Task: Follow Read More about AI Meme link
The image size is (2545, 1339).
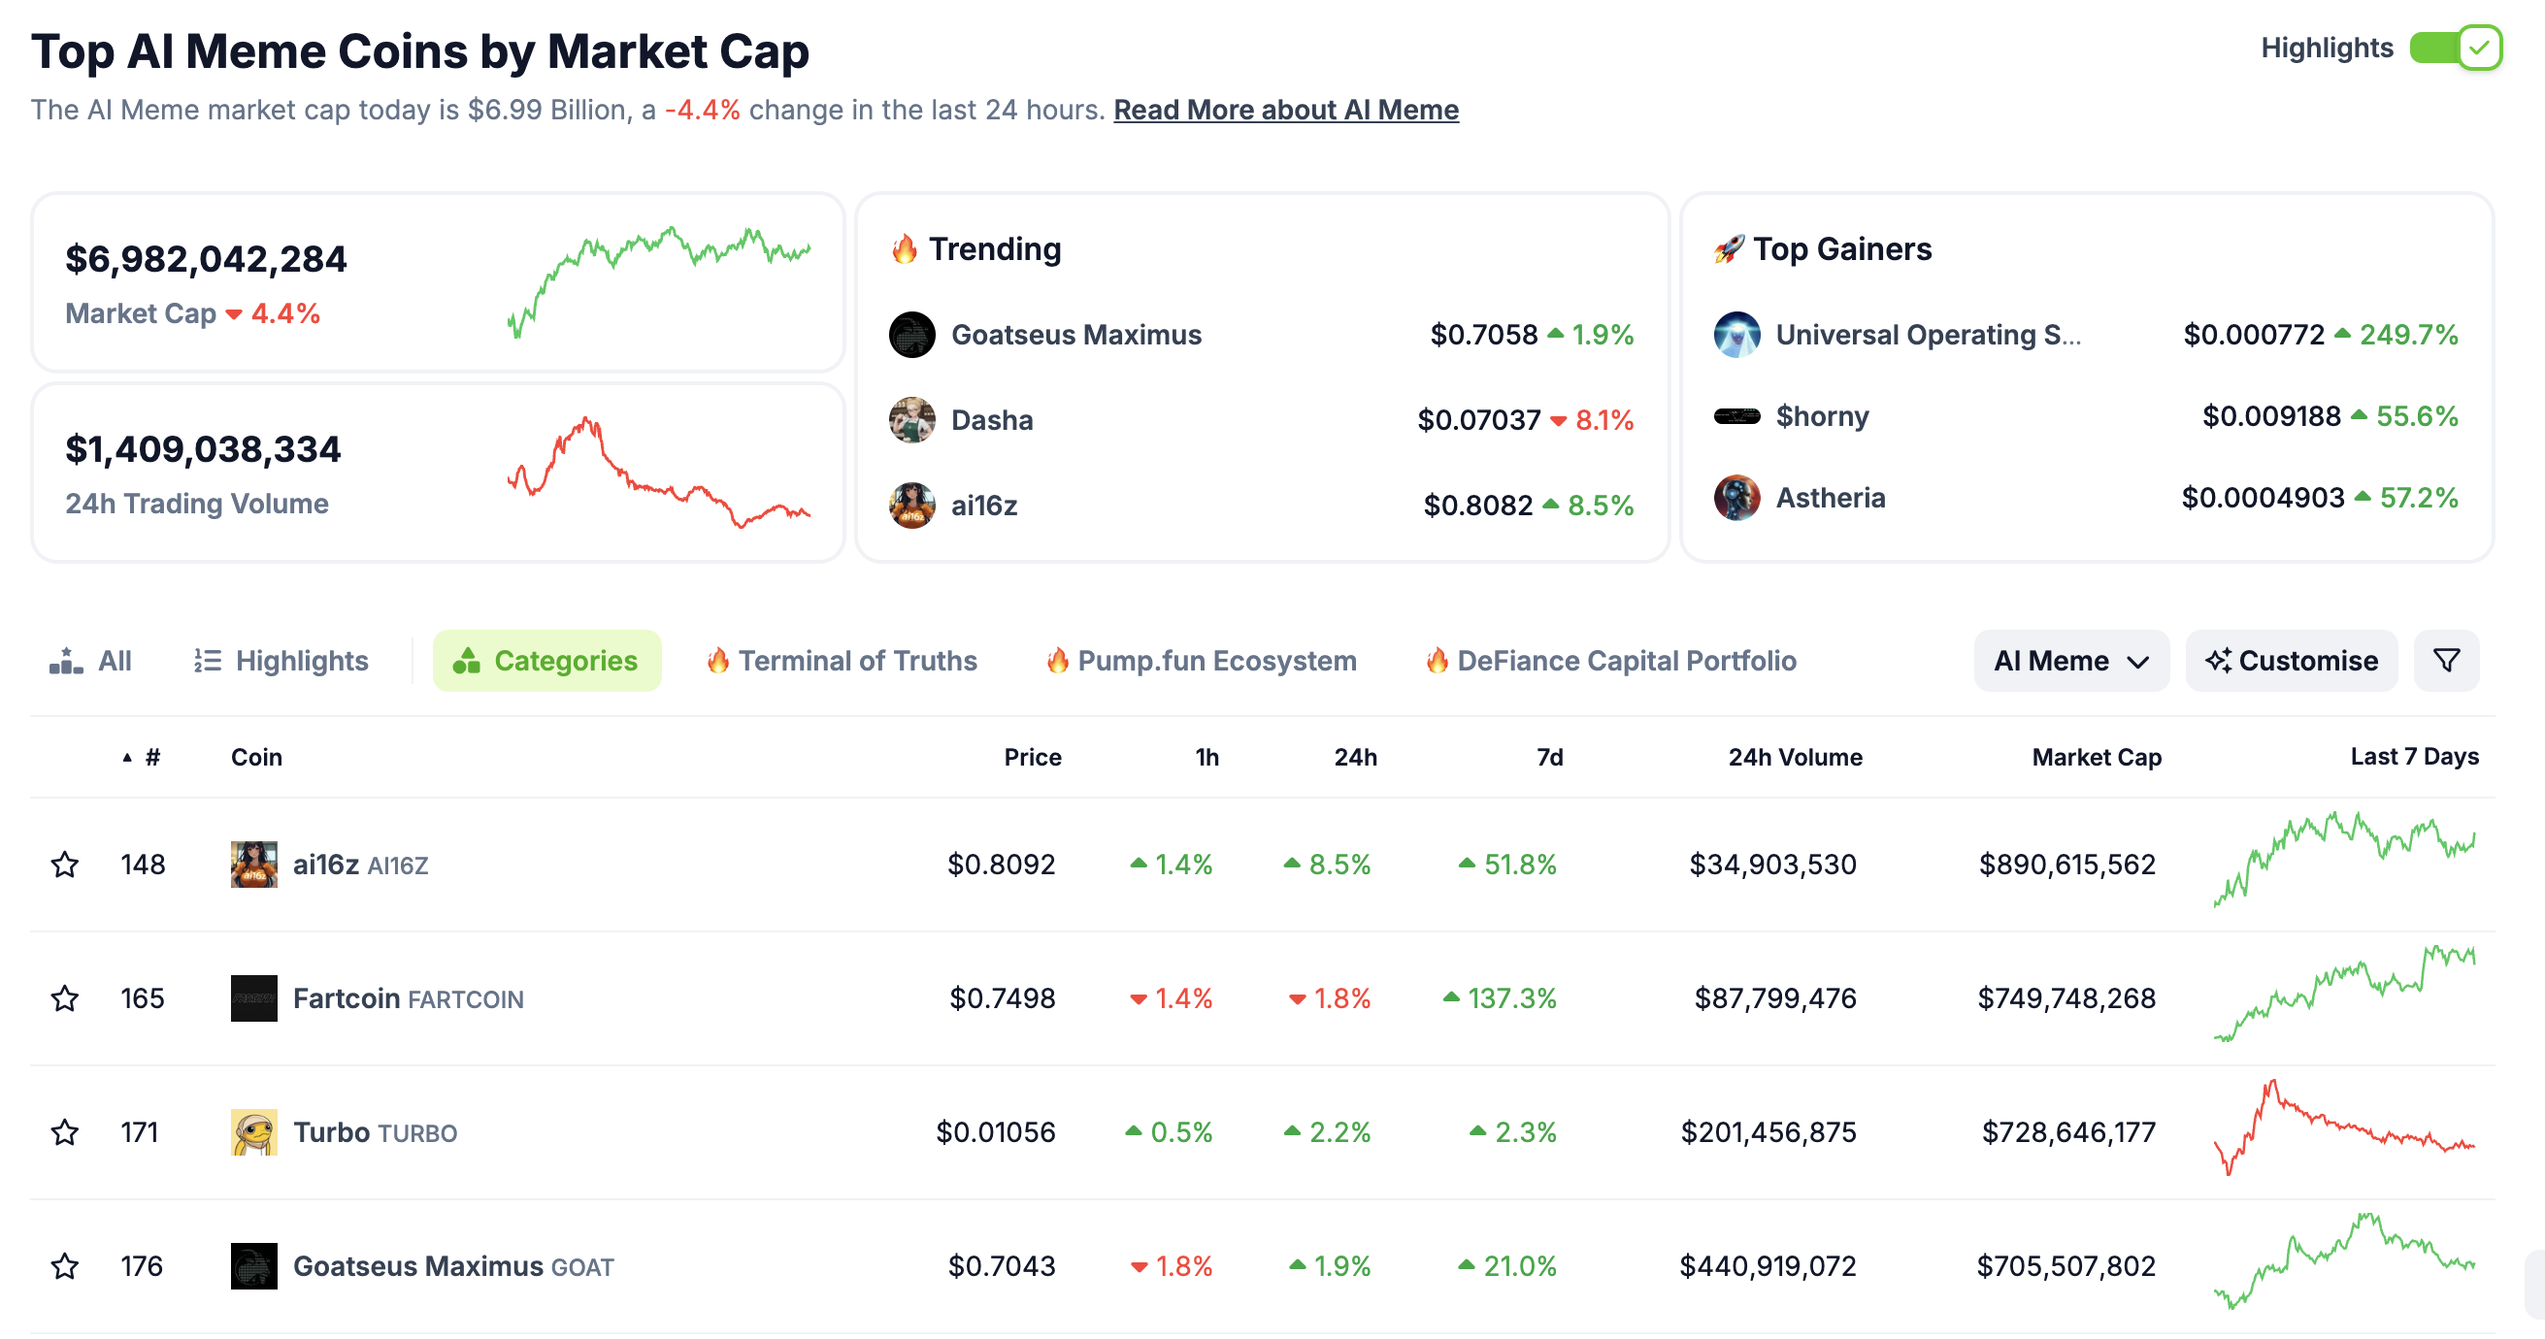Action: [1285, 110]
